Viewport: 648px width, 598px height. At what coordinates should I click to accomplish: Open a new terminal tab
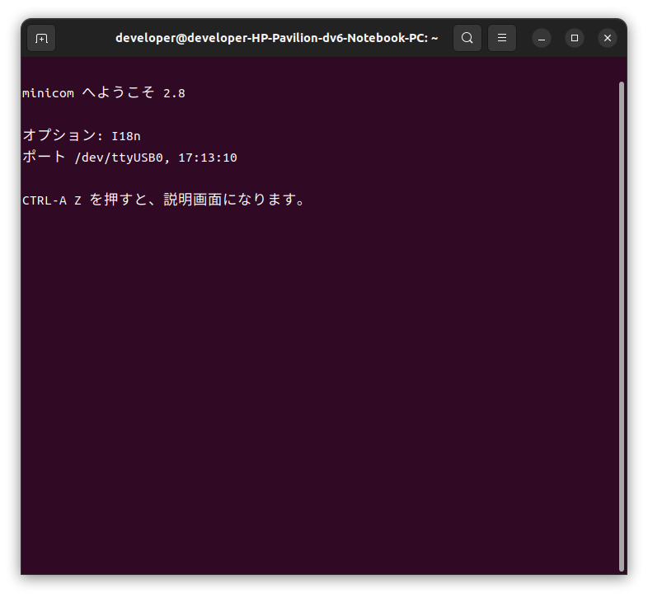[x=41, y=38]
